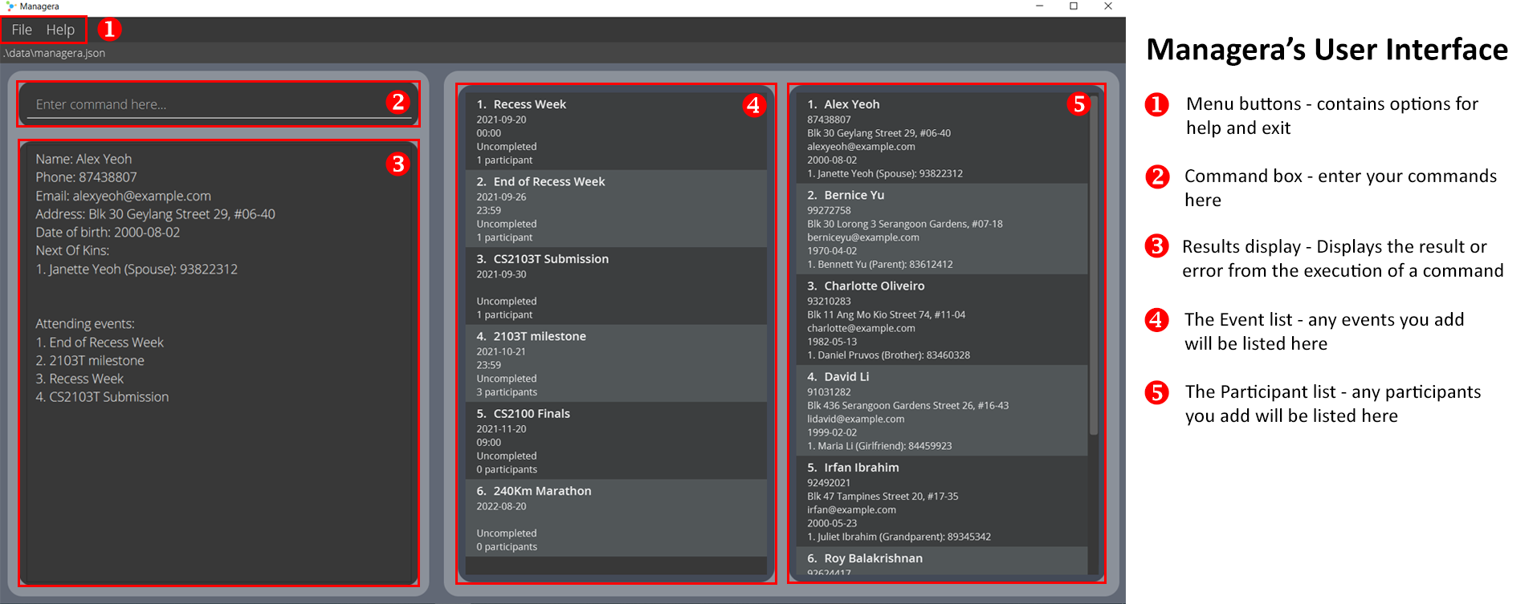Click 'Email: alexyeoh@example.com' in results display

coord(123,196)
